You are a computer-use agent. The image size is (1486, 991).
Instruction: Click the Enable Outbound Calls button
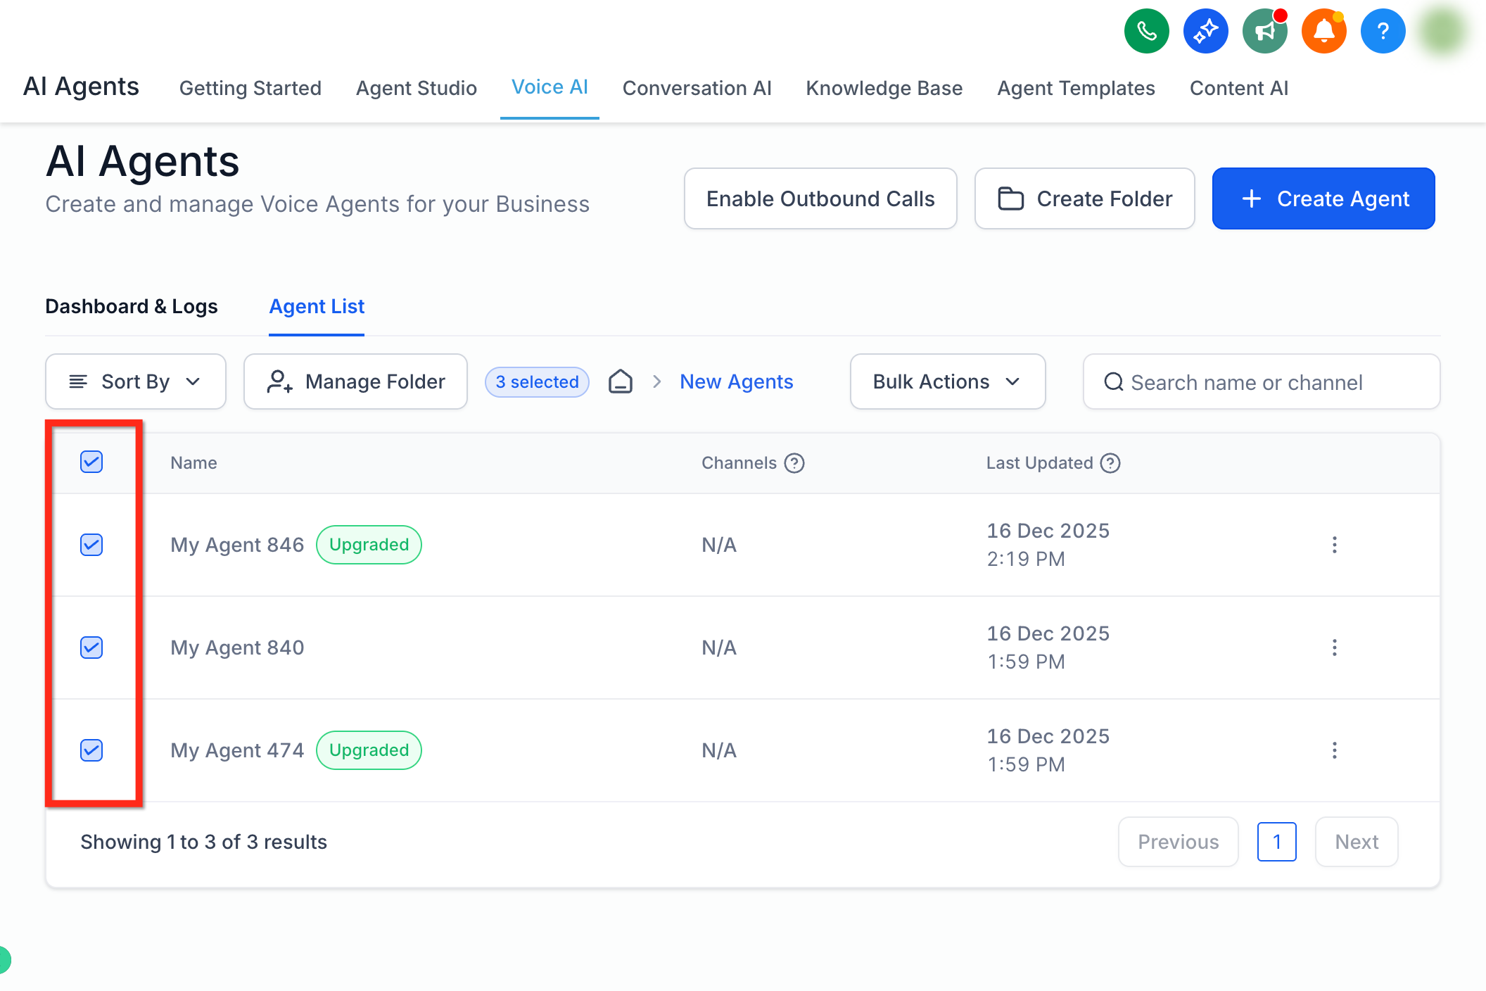[x=820, y=198]
